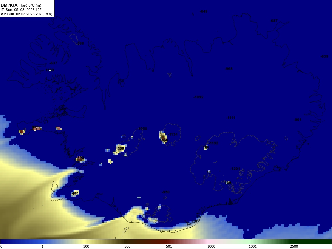Click the 441 value label
Image resolution: width=332 pixels, height=249 pixels.
[x=75, y=193]
